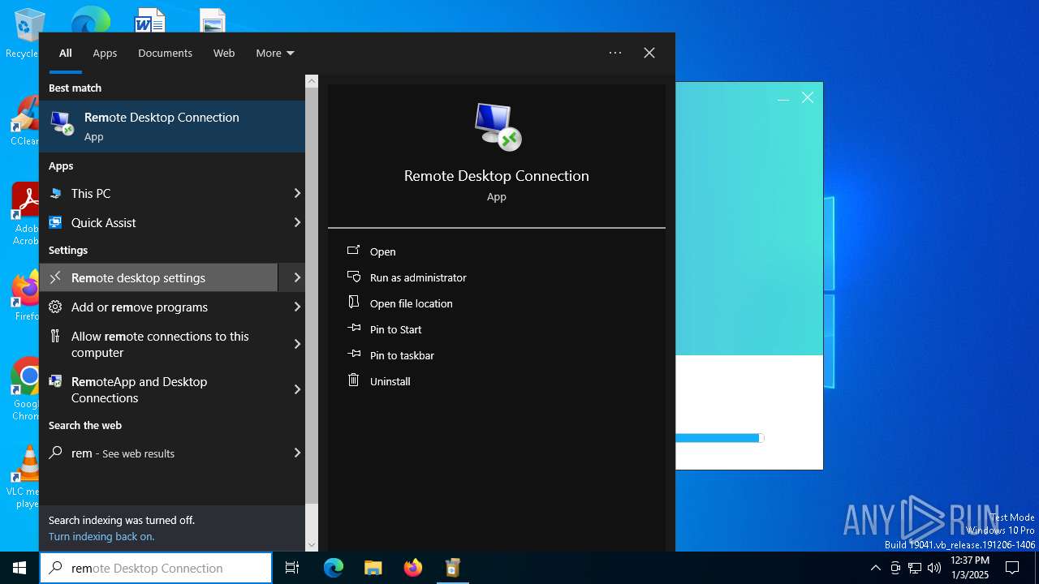This screenshot has width=1039, height=584.
Task: Click the Remote desktop settings icon
Action: click(55, 277)
